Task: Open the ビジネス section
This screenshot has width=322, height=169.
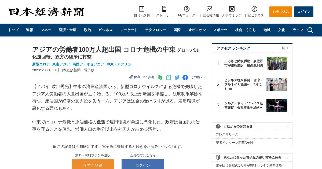Action: point(105,30)
